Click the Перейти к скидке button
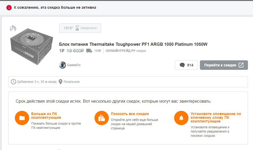253x150 pixels. (224, 65)
